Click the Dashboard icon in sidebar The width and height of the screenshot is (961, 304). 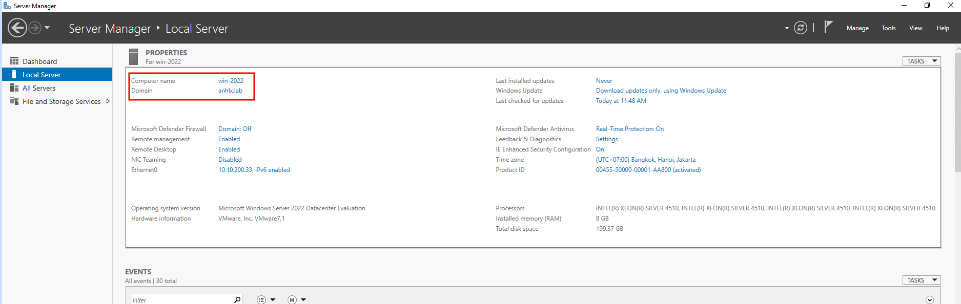tap(14, 61)
